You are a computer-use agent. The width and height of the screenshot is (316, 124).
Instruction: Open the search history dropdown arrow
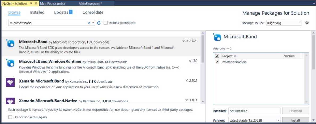point(93,23)
